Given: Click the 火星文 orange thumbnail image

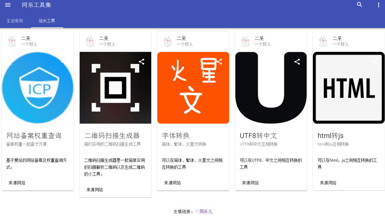Looking at the screenshot, I should tap(193, 88).
